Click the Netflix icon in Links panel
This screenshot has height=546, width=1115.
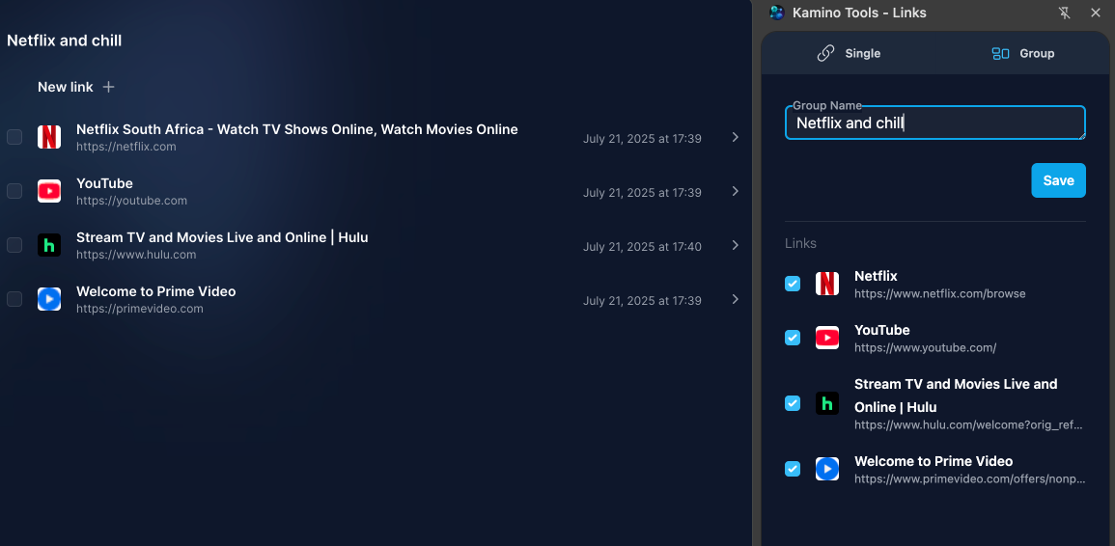pyautogui.click(x=827, y=284)
